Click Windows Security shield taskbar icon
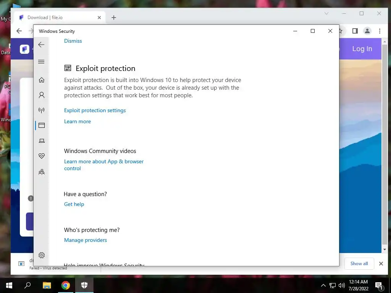Screen dimensions: 391x293 coord(84,285)
